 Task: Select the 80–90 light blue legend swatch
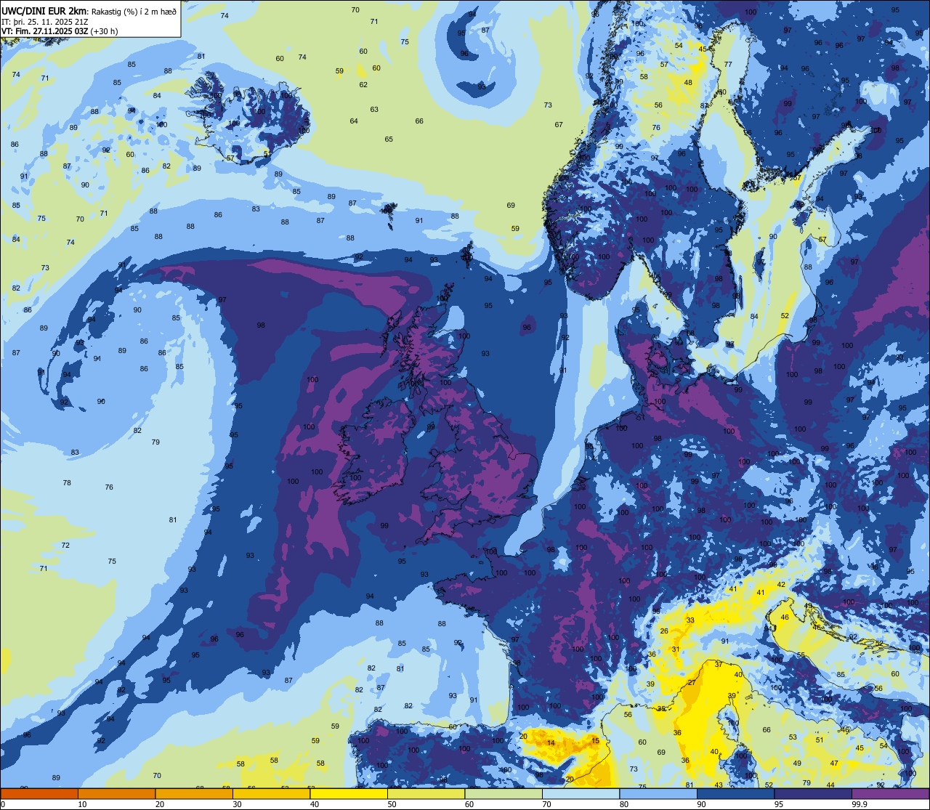(x=658, y=793)
